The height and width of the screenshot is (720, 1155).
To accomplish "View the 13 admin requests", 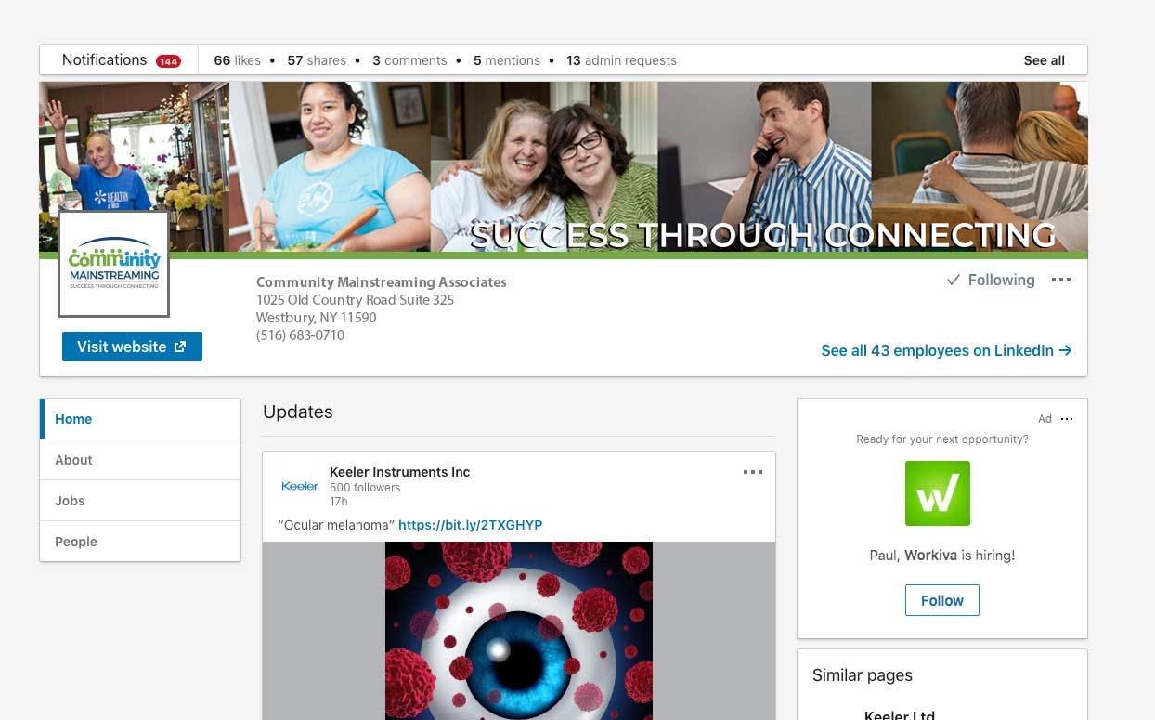I will pos(621,60).
